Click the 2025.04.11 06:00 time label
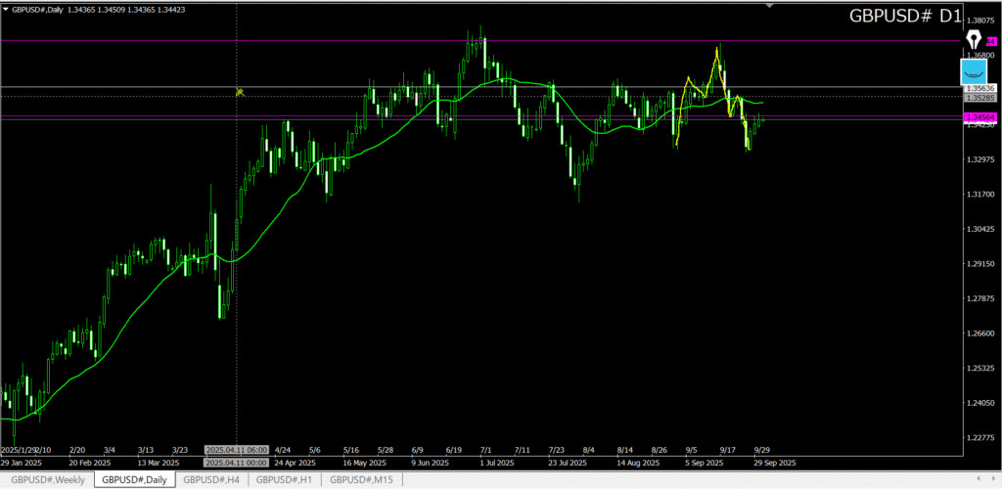1002x489 pixels. (x=239, y=451)
